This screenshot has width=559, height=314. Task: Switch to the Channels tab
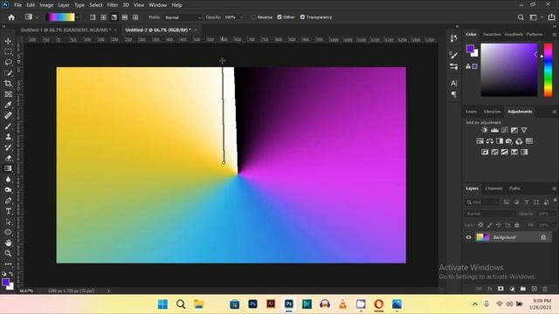click(493, 188)
